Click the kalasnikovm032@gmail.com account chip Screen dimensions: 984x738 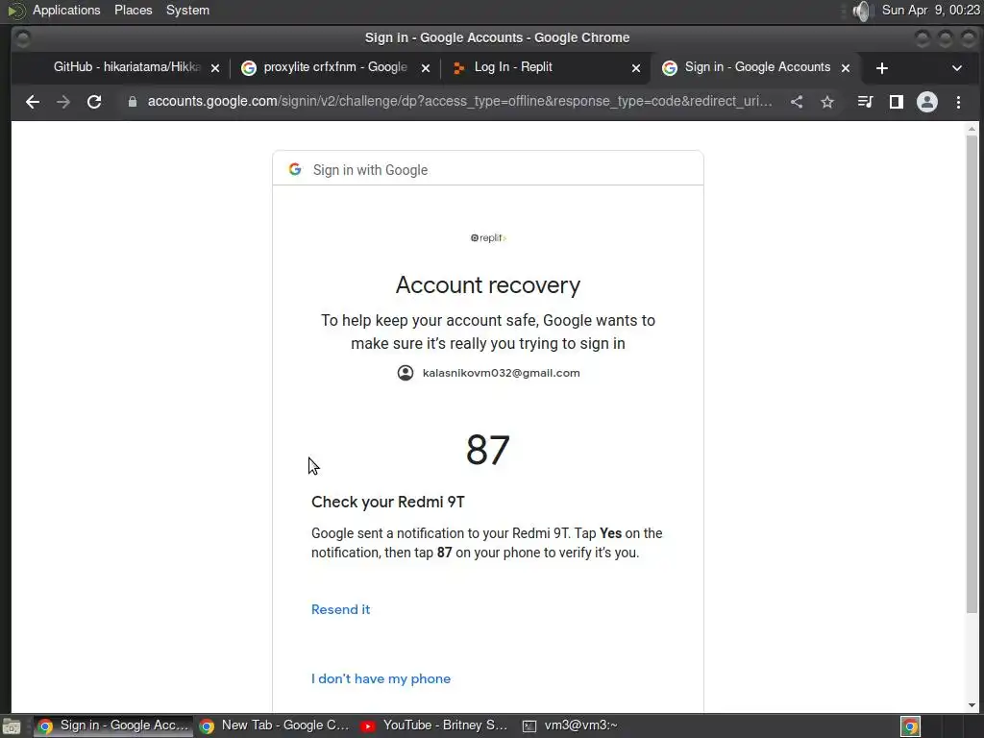pos(488,373)
